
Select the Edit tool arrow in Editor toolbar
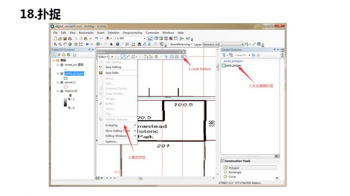[112, 56]
